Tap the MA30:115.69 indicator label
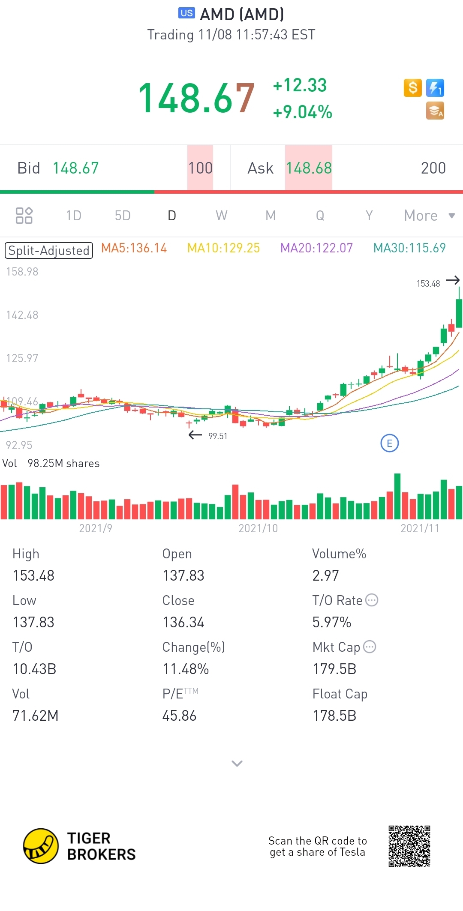This screenshot has height=911, width=463. [x=410, y=248]
